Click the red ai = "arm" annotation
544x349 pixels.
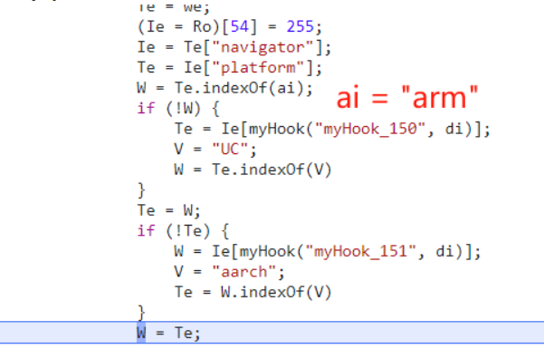tap(407, 98)
